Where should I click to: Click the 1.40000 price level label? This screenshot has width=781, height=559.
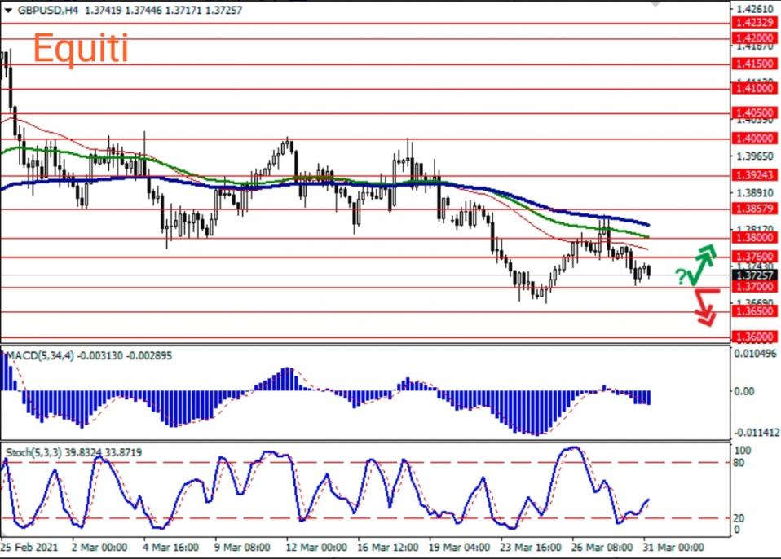pyautogui.click(x=755, y=139)
